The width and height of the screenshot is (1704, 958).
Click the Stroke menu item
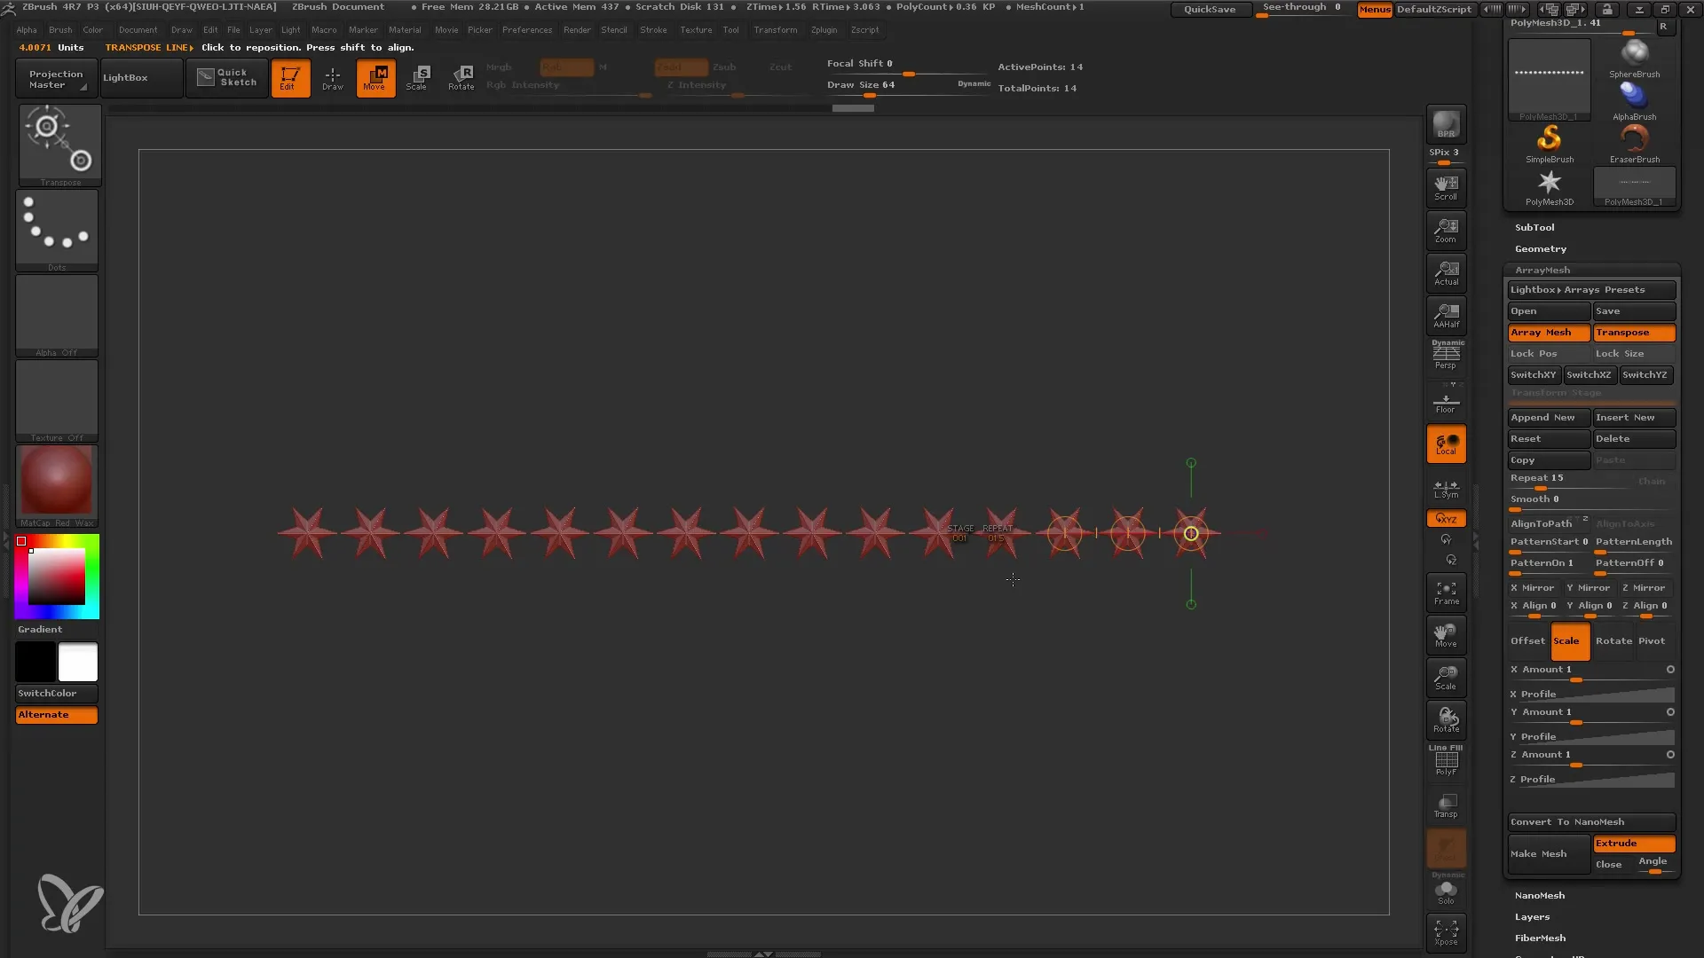[653, 29]
